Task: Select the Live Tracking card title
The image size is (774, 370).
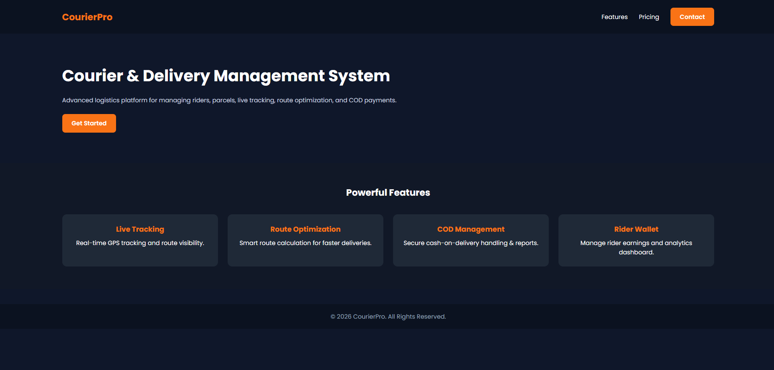Action: tap(140, 229)
